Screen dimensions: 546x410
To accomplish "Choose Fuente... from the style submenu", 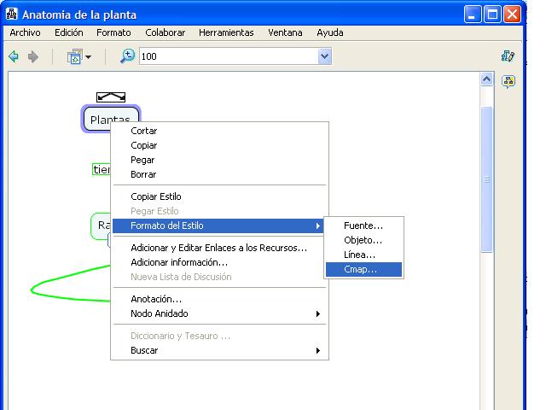I will tap(363, 225).
